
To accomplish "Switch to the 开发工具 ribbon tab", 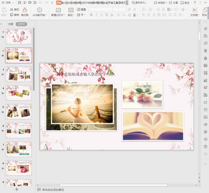I will coord(113,3).
